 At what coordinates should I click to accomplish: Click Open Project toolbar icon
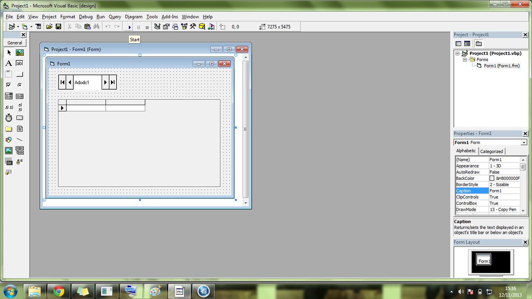(x=49, y=27)
